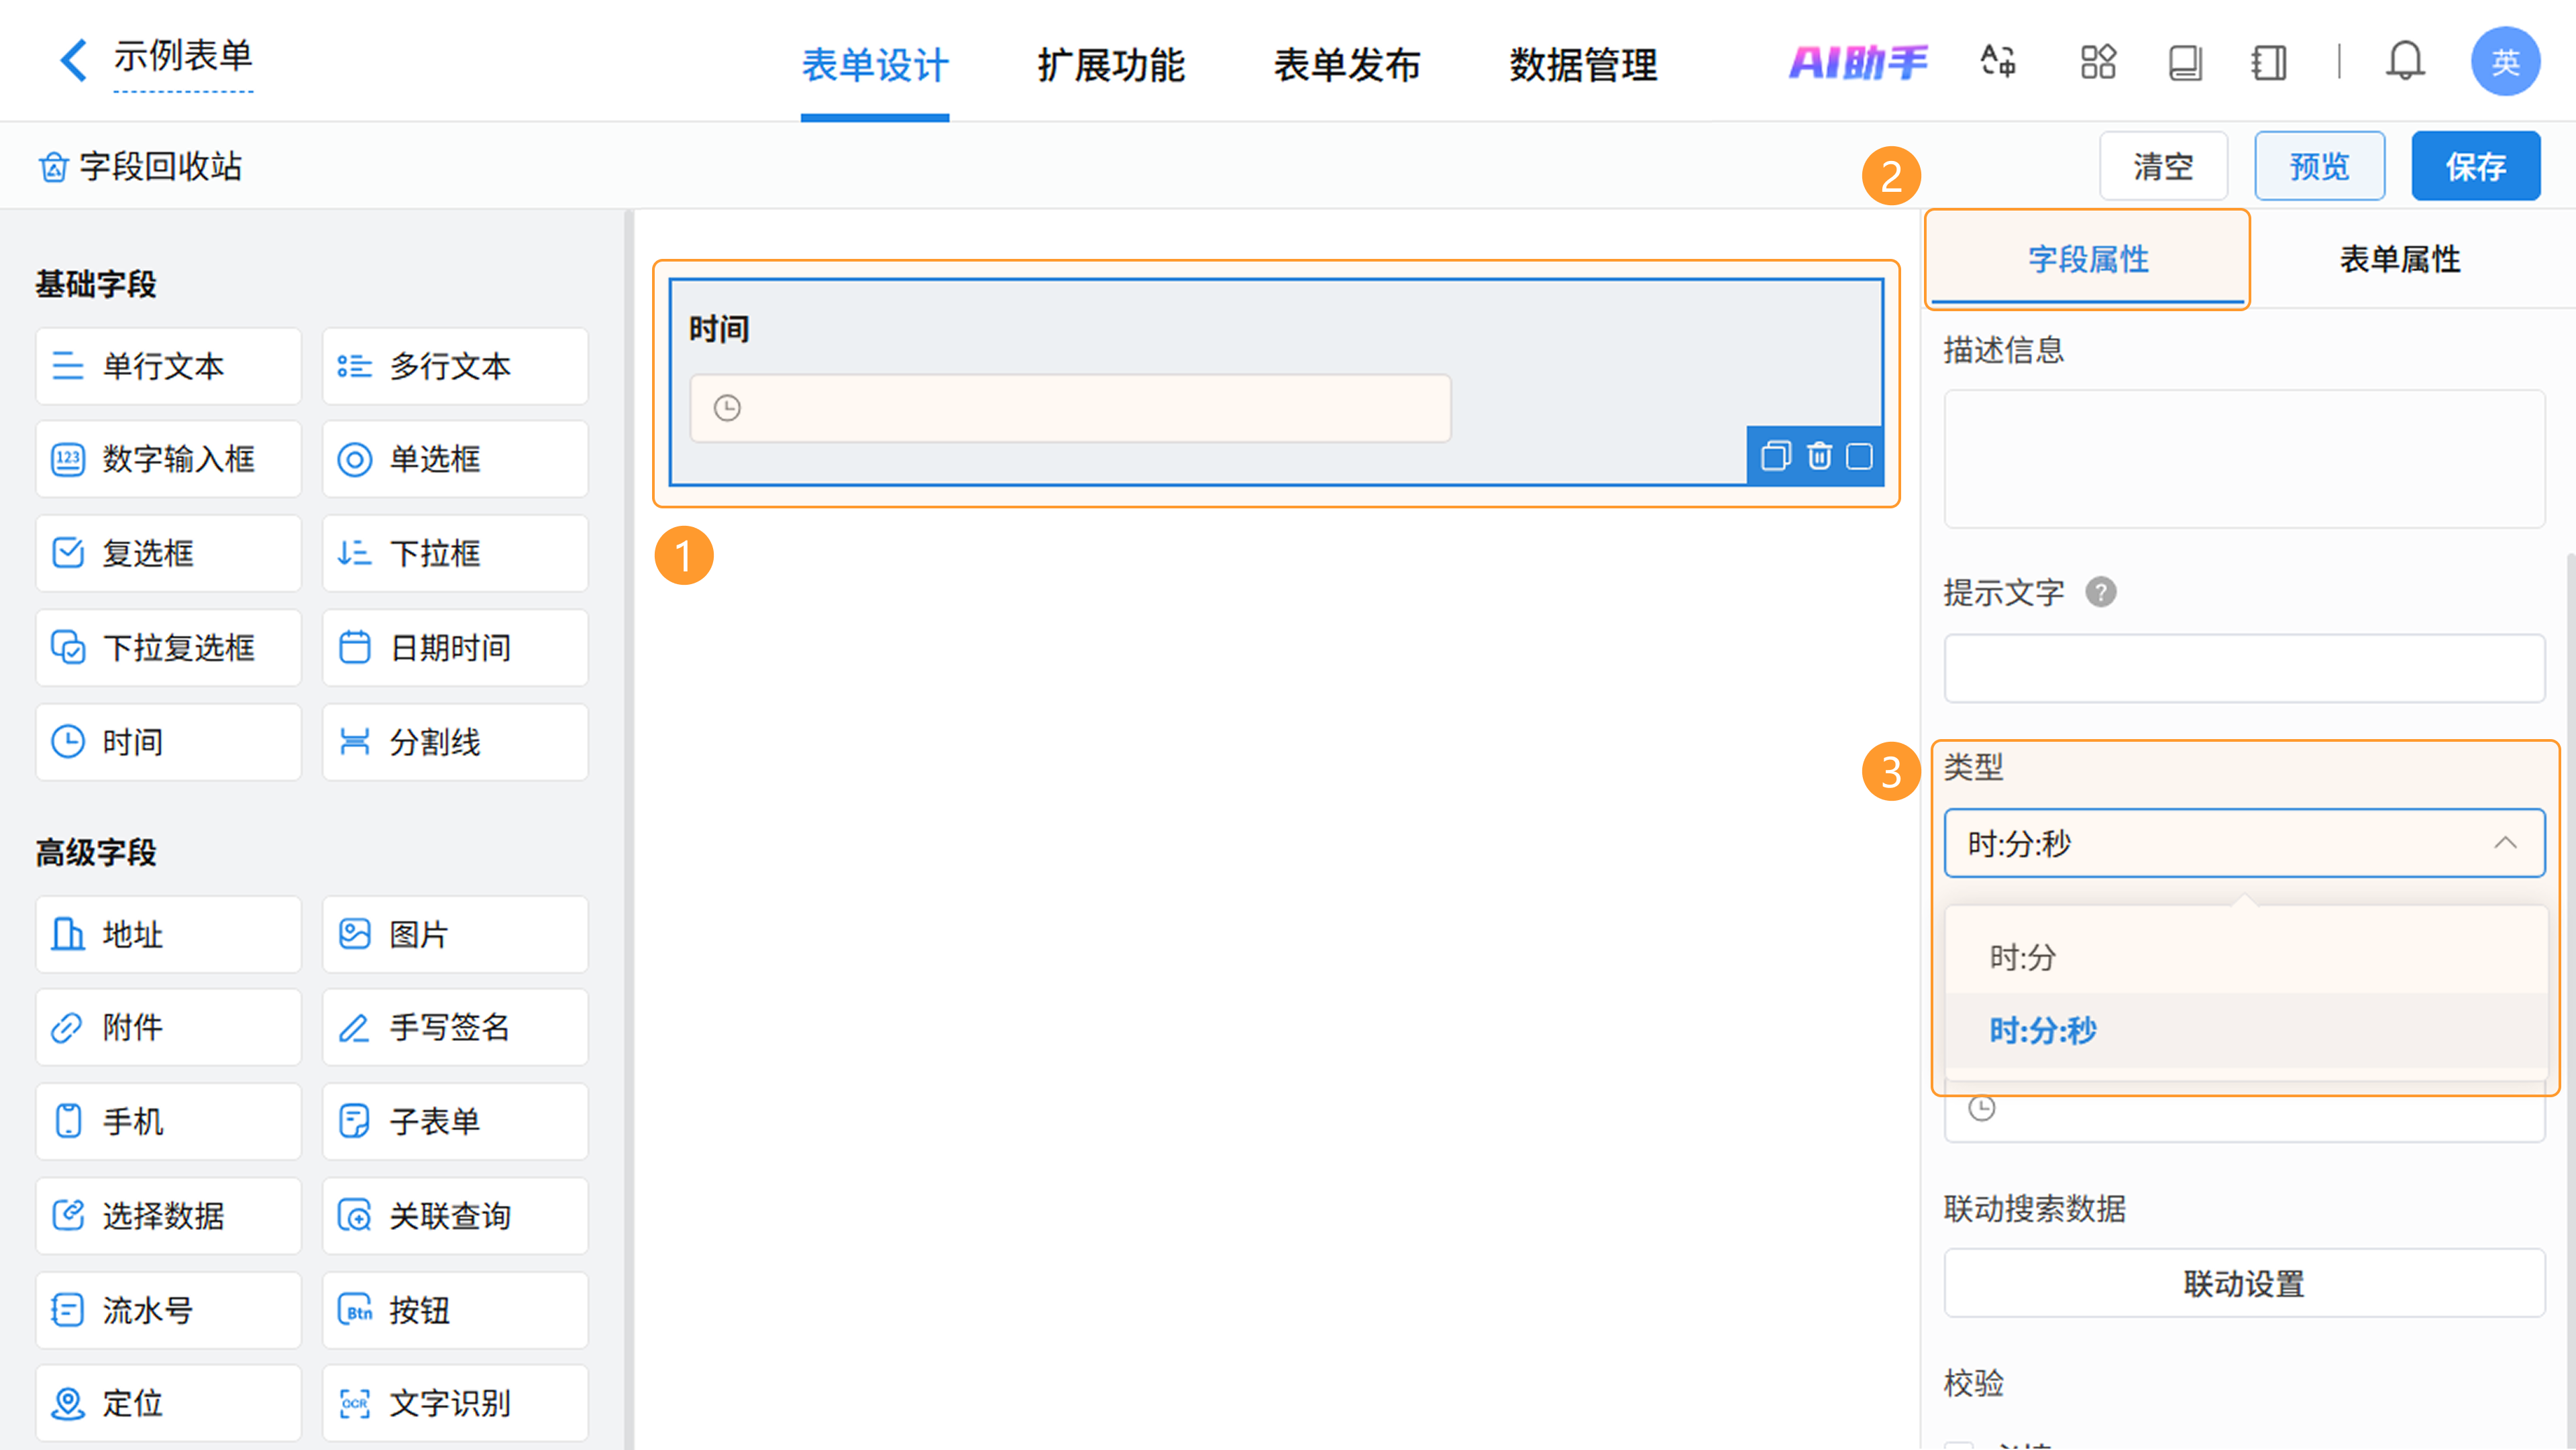Open the apps grid icon
This screenshot has width=2576, height=1450.
(2098, 62)
